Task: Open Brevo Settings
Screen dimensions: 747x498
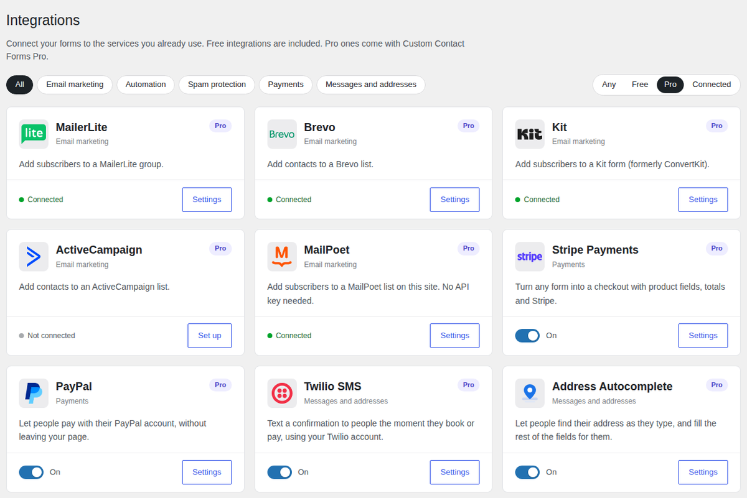Action: pos(455,200)
